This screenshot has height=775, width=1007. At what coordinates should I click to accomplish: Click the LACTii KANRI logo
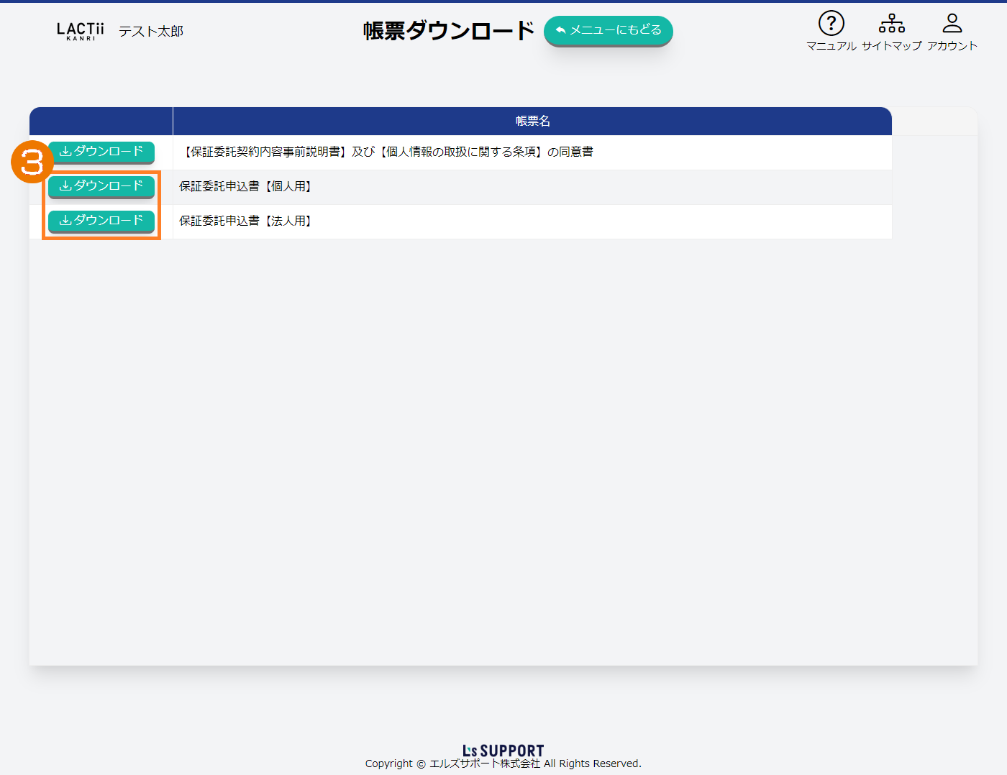[80, 31]
